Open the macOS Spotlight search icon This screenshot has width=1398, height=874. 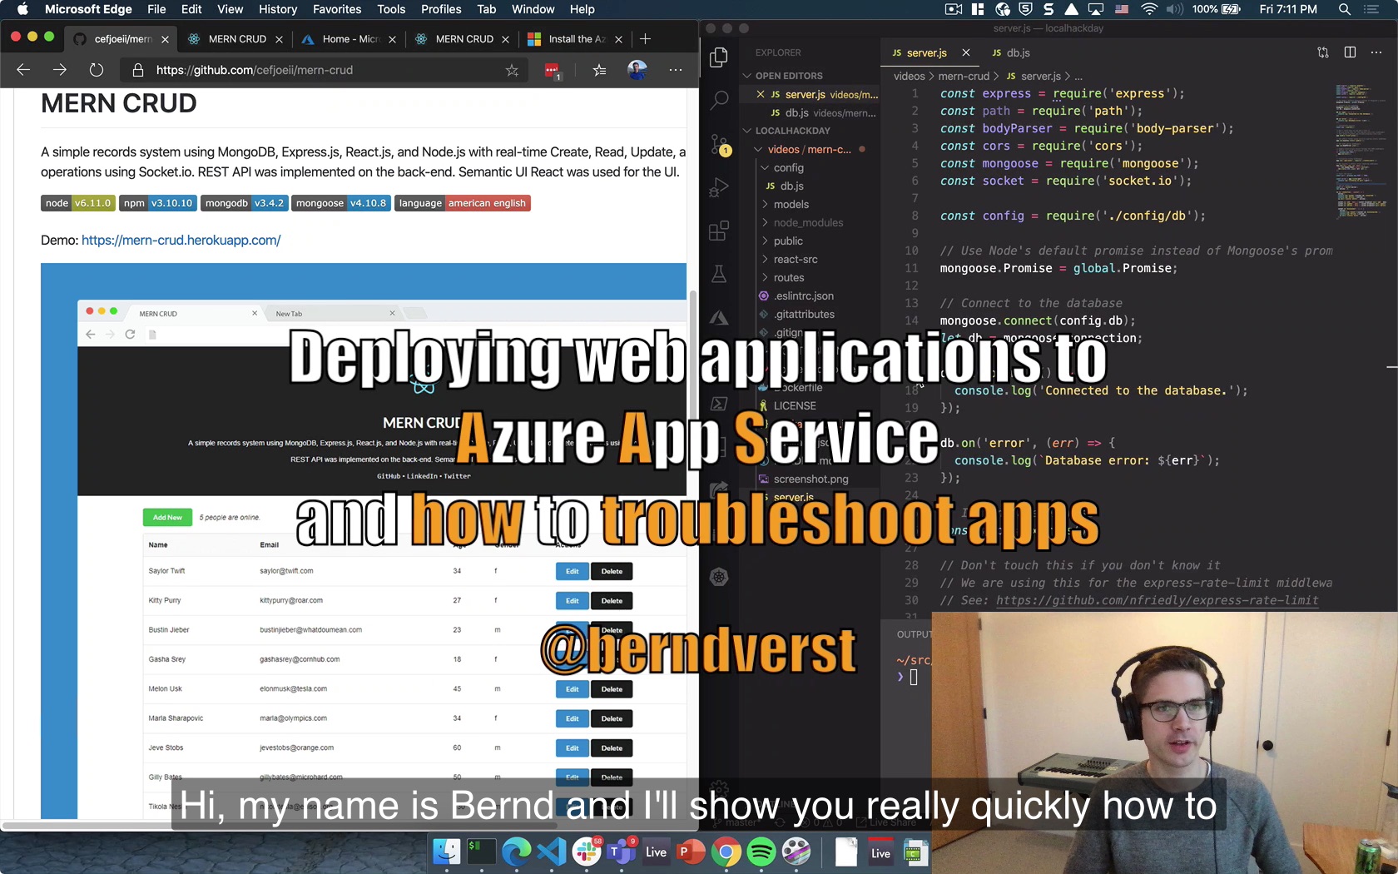click(1344, 9)
